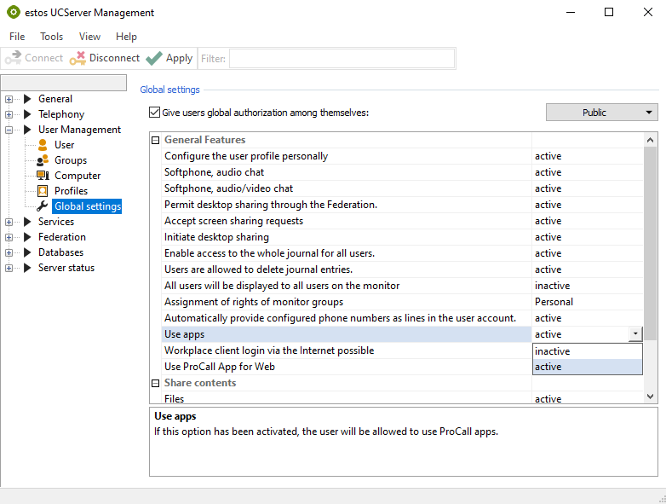Click the Profiles icon in tree
The width and height of the screenshot is (666, 504).
[43, 191]
